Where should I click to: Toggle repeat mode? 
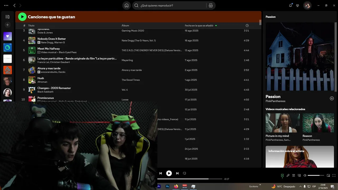click(185, 173)
